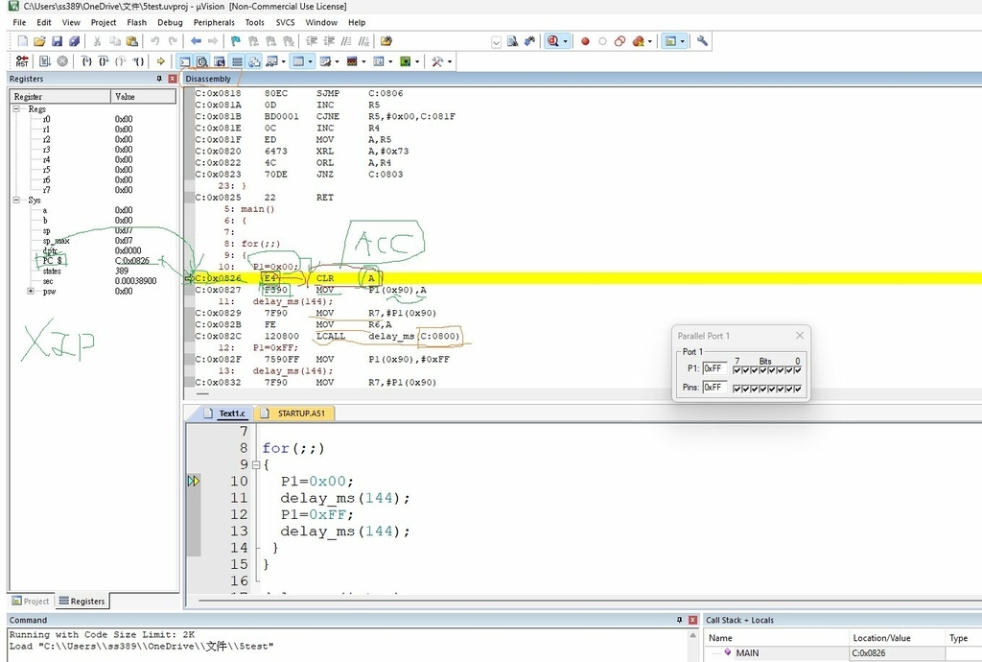Switch to the STARTUP.A51 tab
This screenshot has width=982, height=662.
[x=300, y=414]
